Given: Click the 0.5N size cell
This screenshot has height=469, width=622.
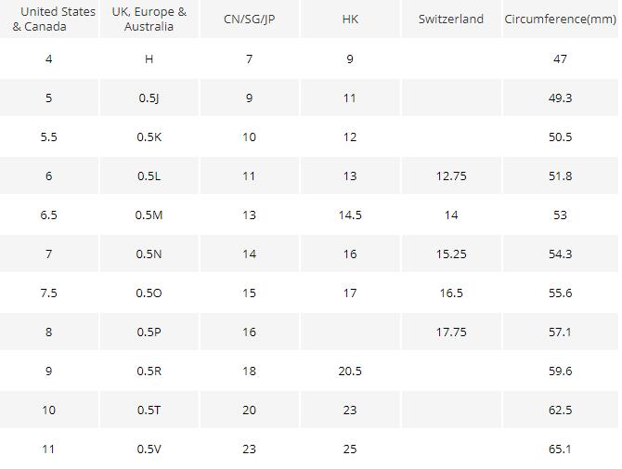Looking at the screenshot, I should click(149, 254).
